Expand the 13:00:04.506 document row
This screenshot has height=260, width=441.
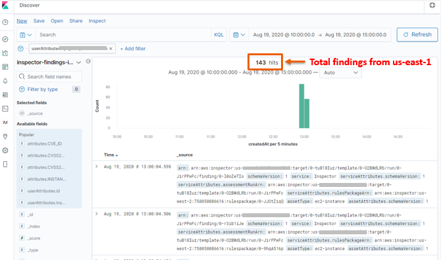(x=97, y=214)
